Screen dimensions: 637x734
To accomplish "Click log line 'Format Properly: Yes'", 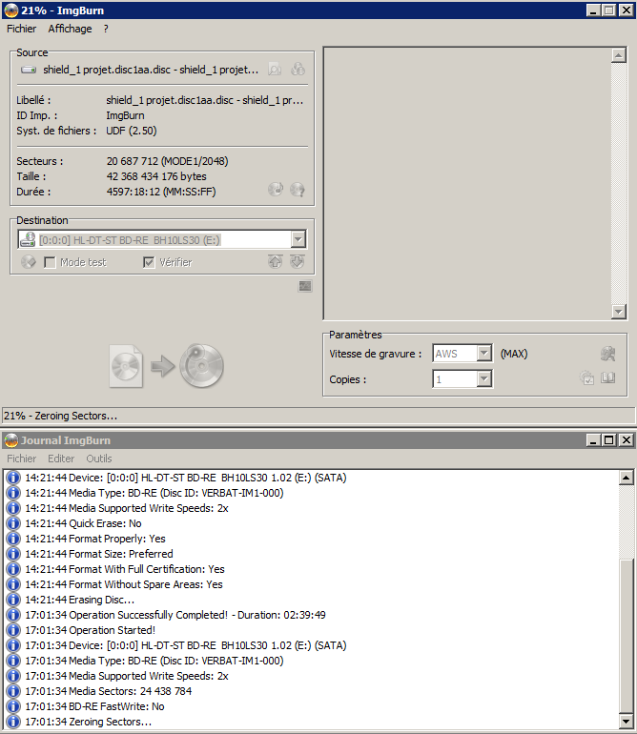I will [95, 539].
